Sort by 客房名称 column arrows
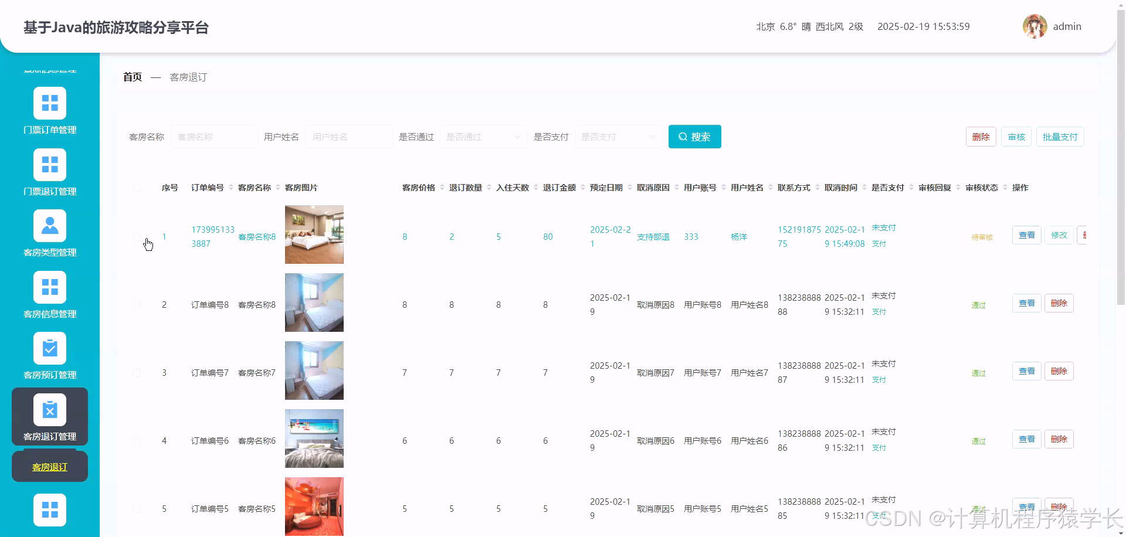 (x=278, y=188)
